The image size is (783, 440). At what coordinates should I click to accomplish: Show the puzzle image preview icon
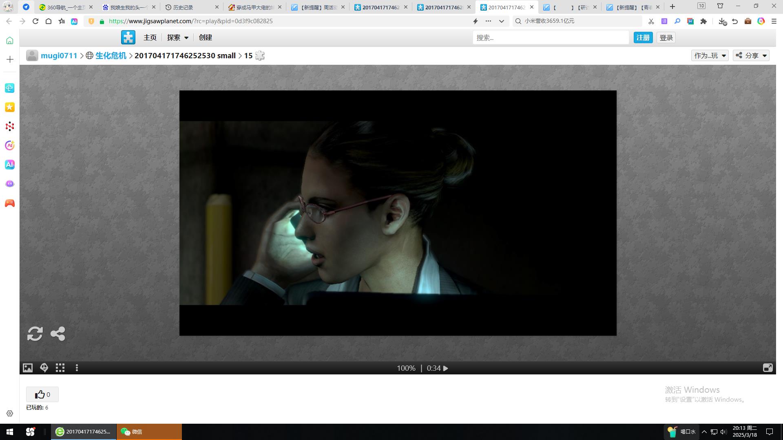[28, 368]
